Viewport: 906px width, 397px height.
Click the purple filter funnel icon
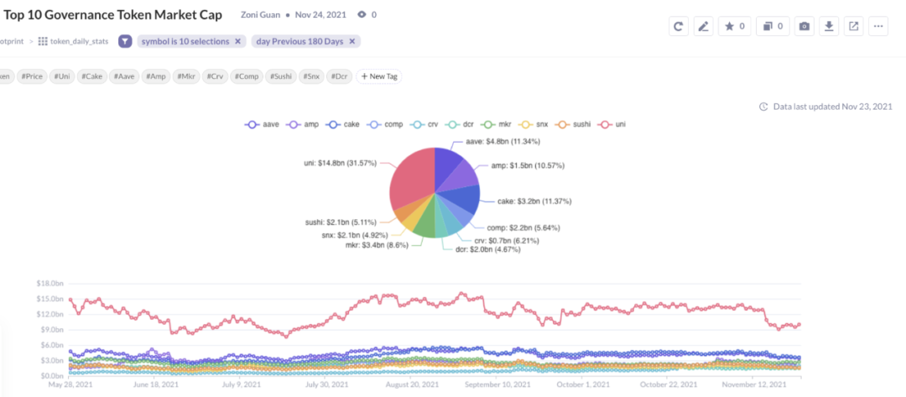click(x=125, y=42)
